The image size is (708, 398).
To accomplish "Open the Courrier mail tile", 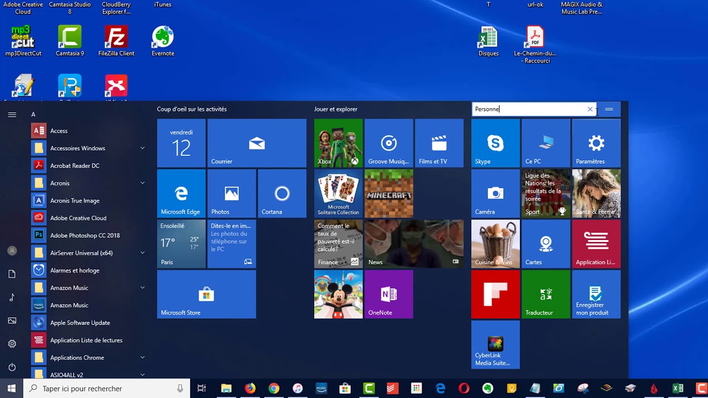I will point(257,143).
